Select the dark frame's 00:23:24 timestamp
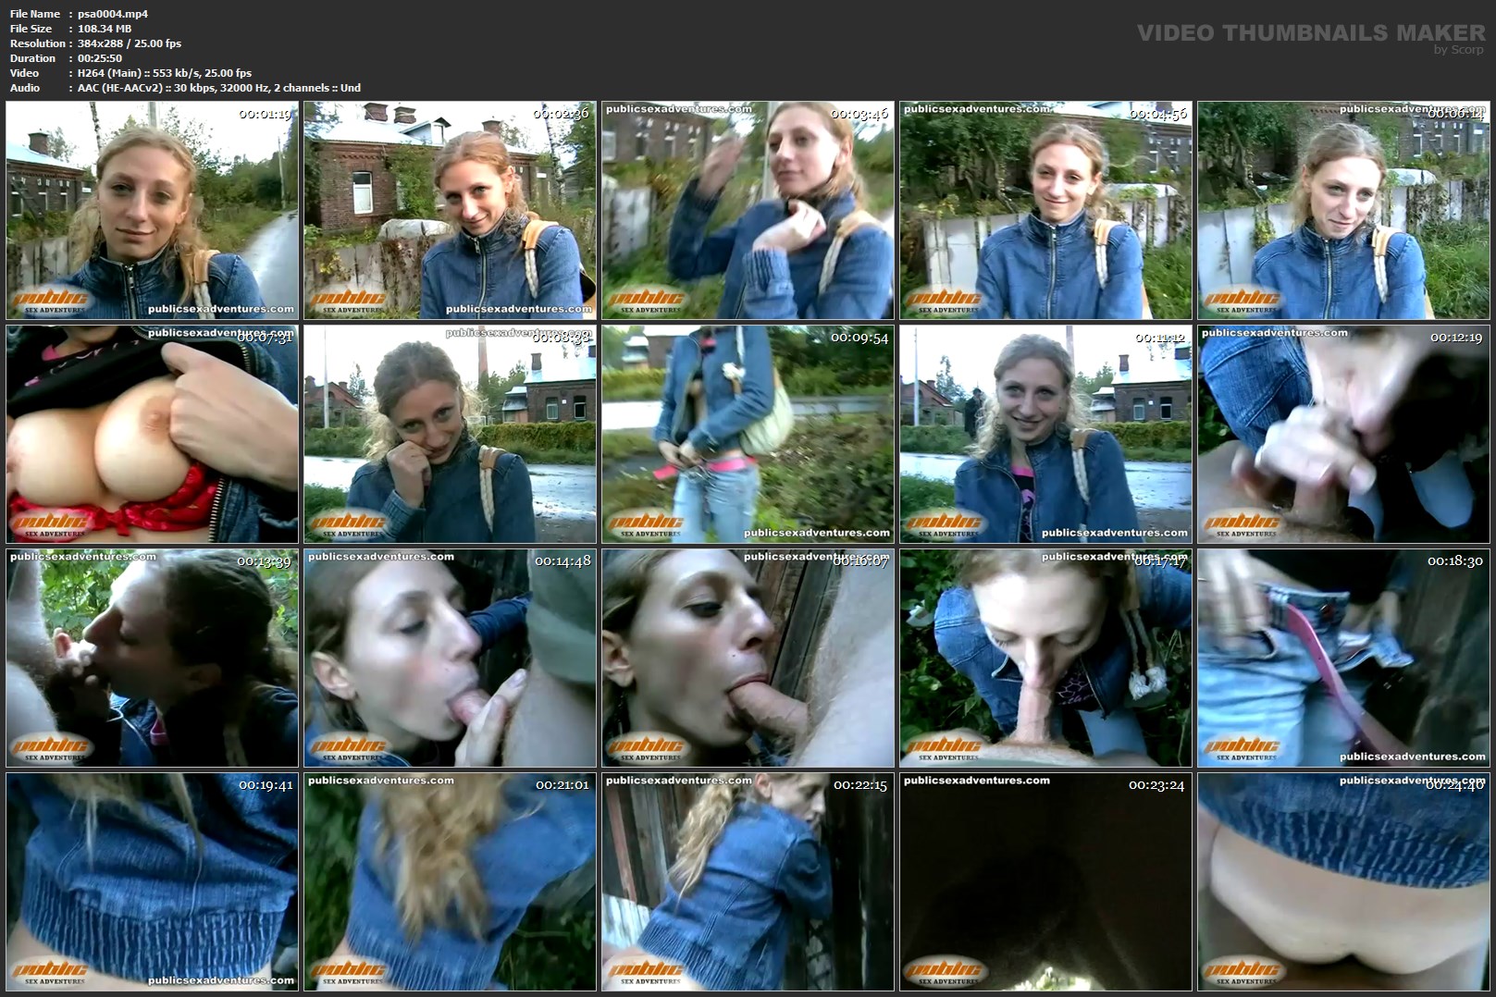Image resolution: width=1496 pixels, height=997 pixels. (1156, 785)
